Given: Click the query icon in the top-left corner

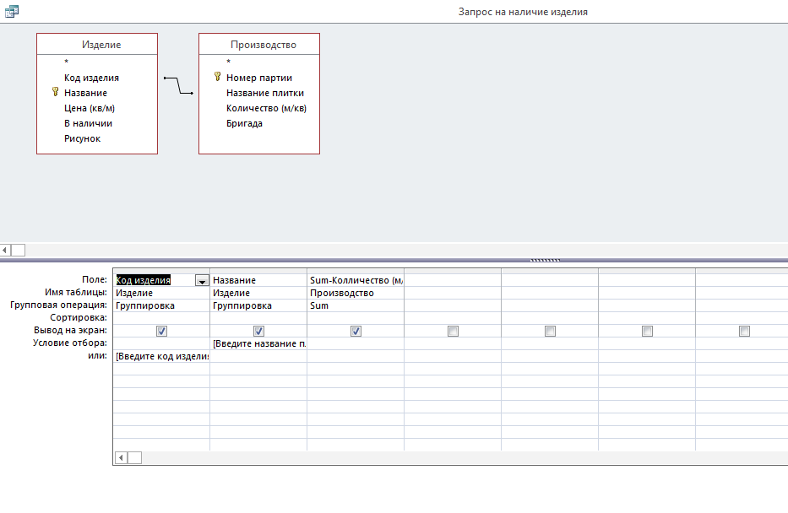Looking at the screenshot, I should 12,12.
